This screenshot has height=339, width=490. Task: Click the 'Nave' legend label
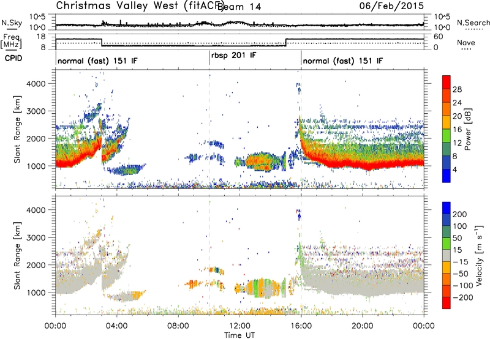[x=466, y=43]
